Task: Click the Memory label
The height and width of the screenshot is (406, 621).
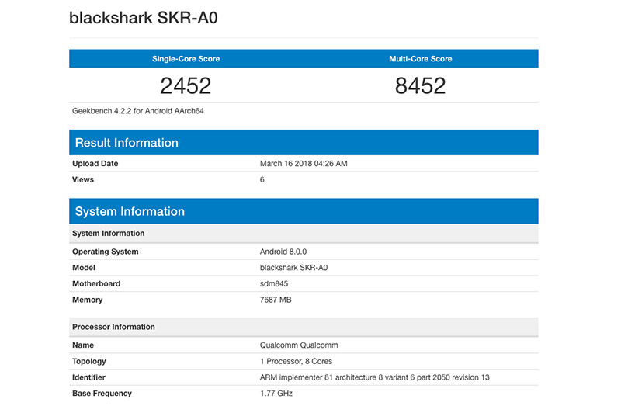Action: tap(87, 300)
